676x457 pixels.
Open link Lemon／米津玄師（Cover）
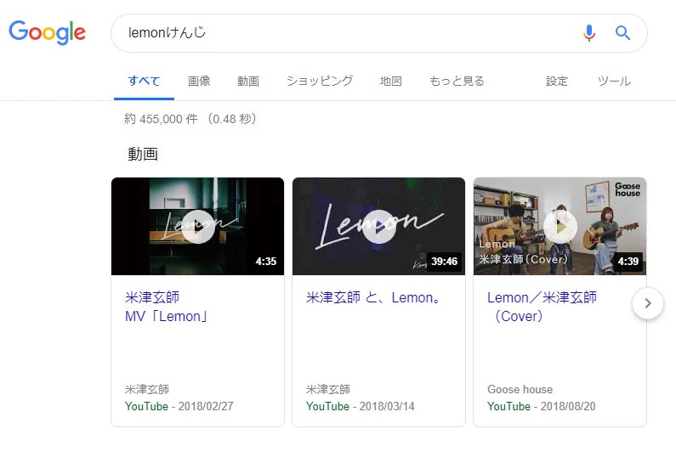tap(542, 307)
